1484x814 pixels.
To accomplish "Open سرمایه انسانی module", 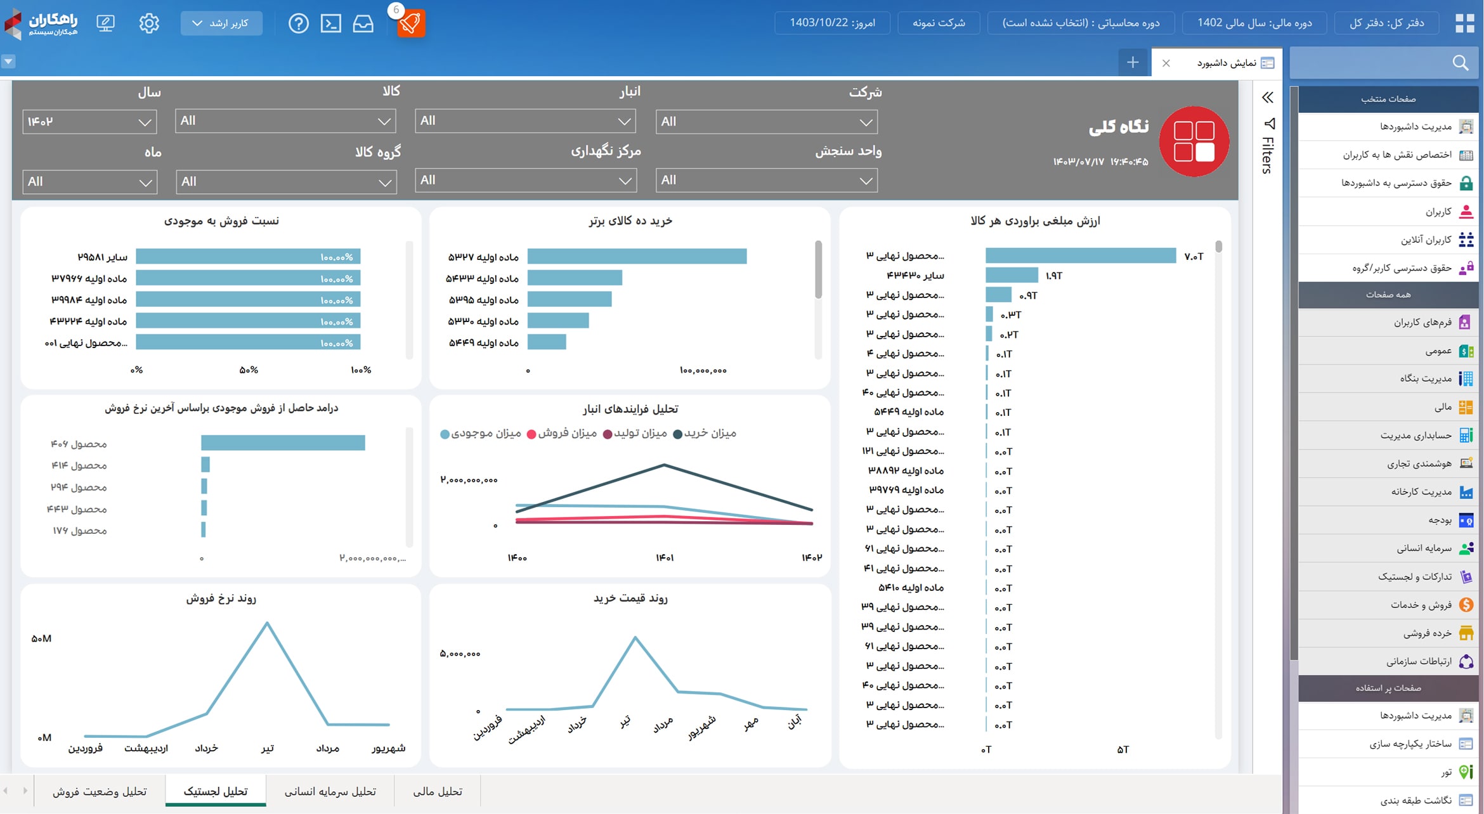I will tap(1388, 548).
